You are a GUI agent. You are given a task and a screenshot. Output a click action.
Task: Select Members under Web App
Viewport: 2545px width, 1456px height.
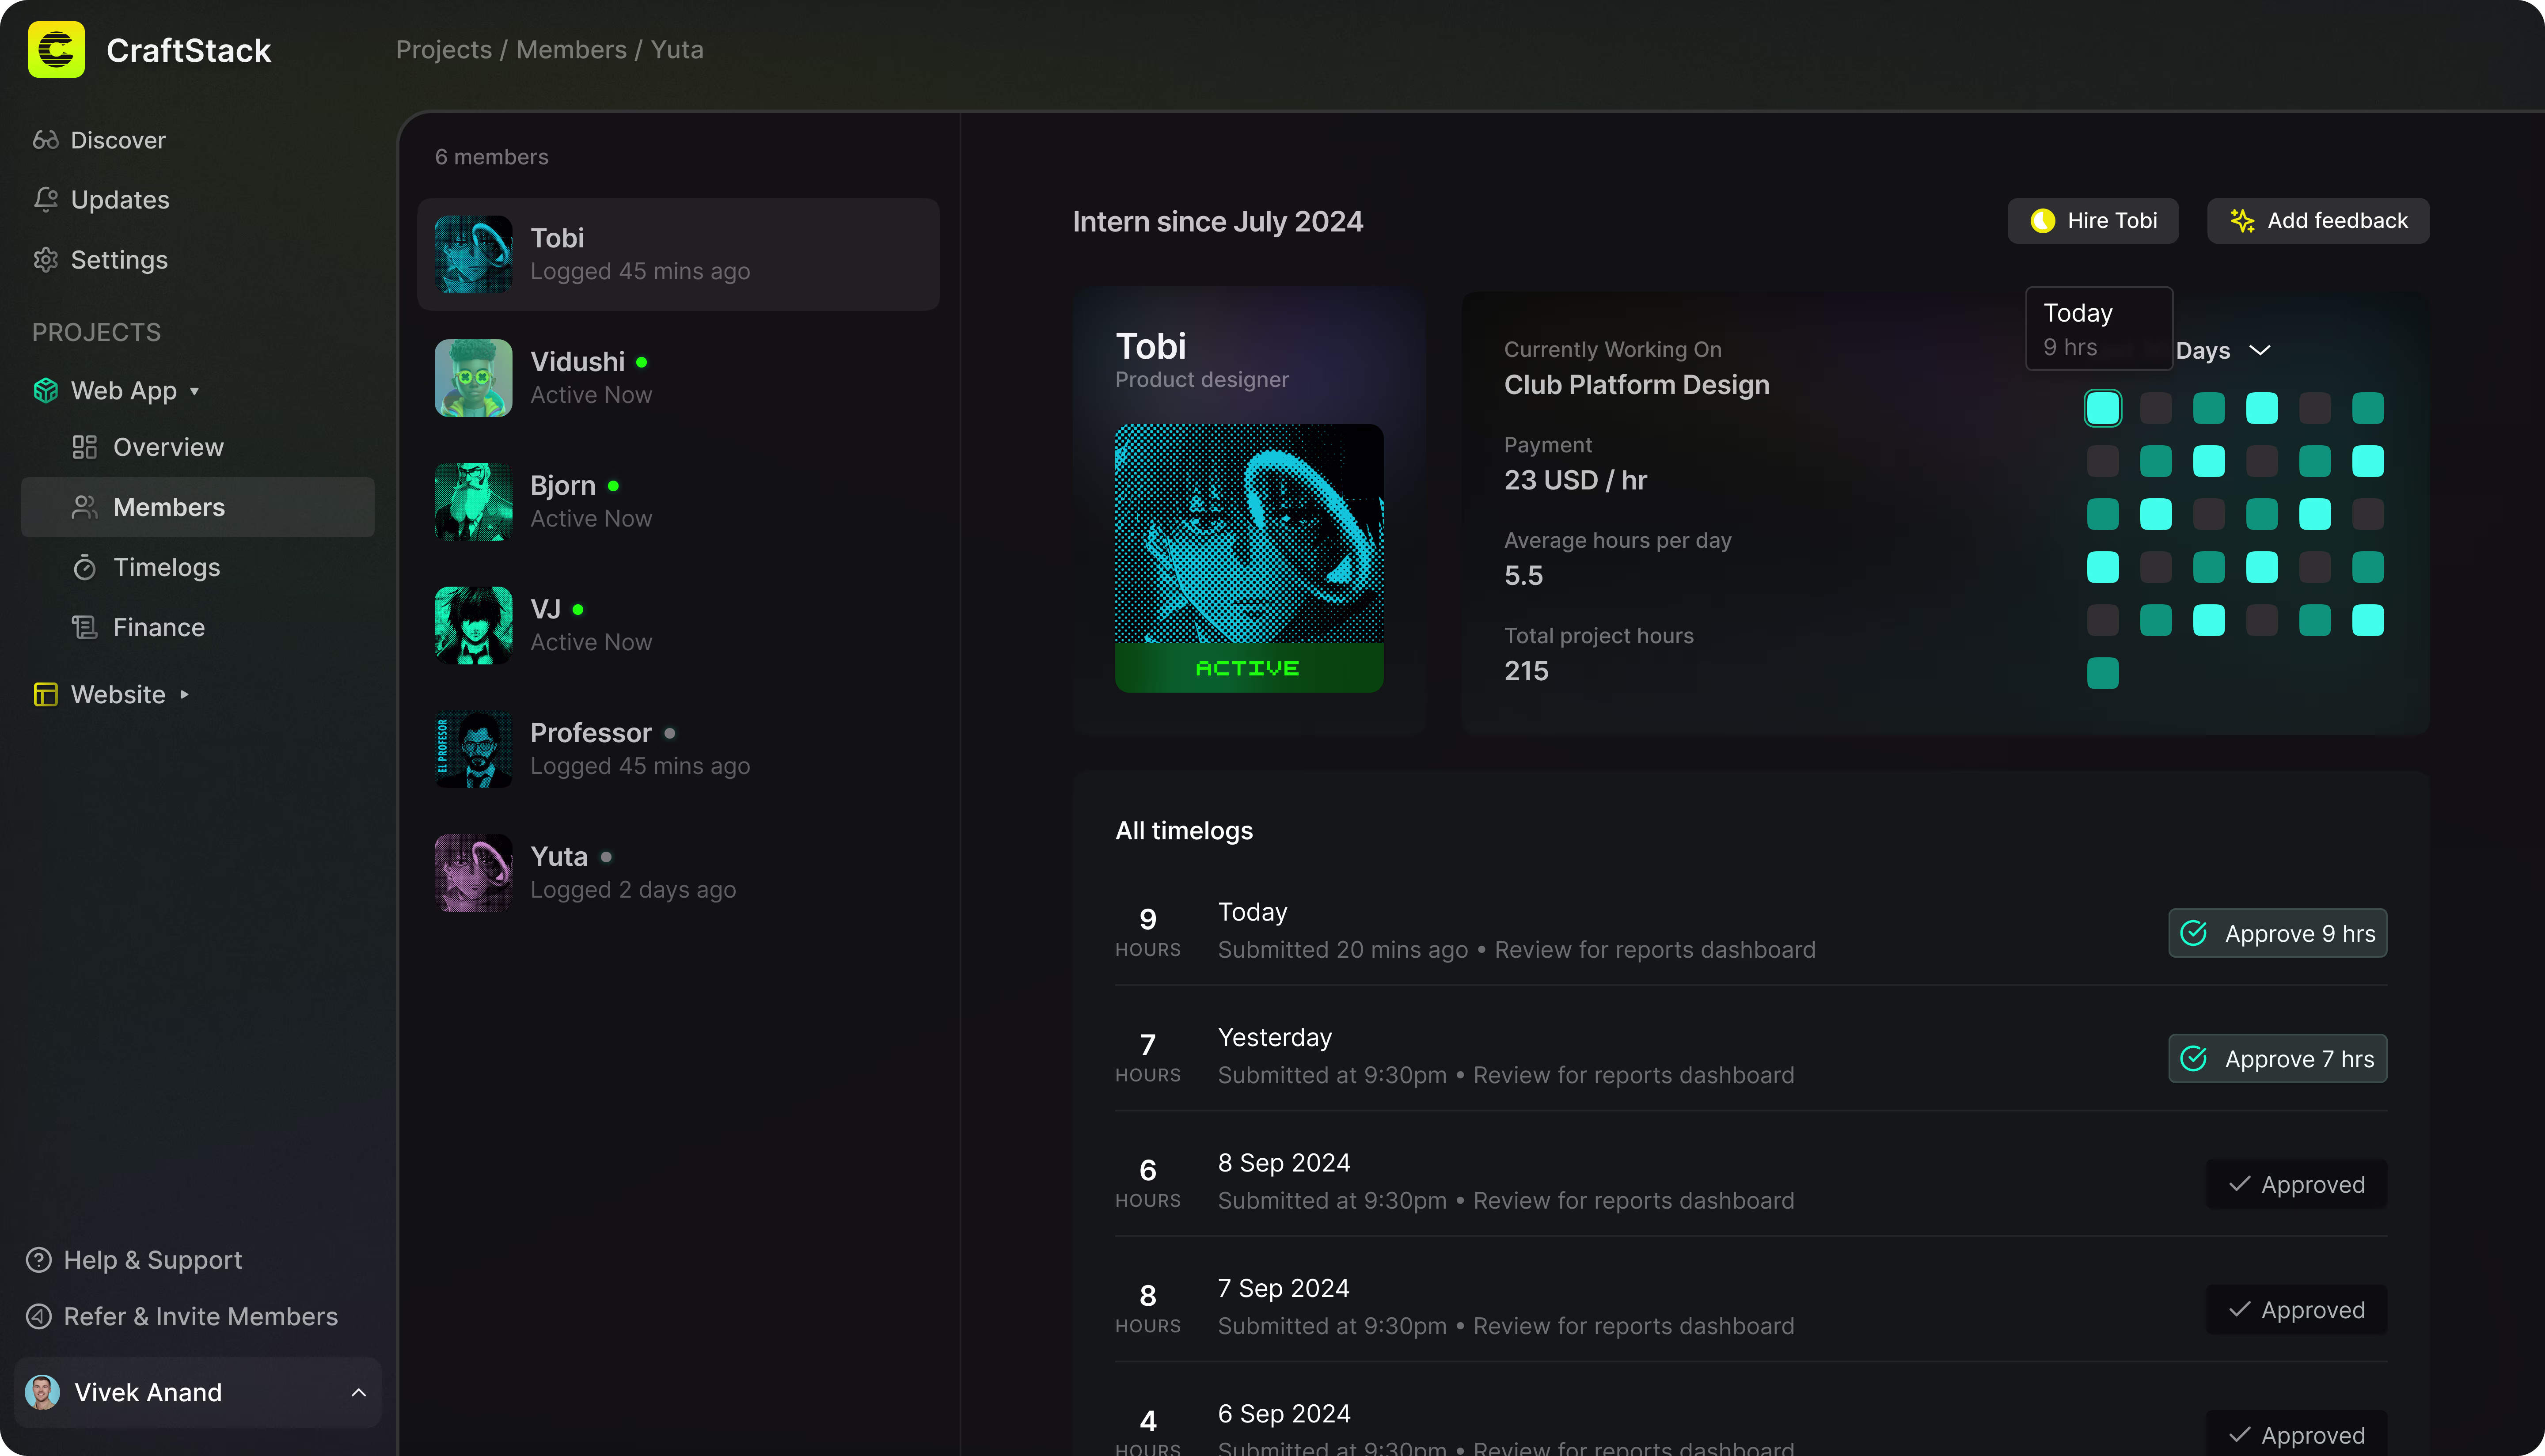[x=198, y=507]
